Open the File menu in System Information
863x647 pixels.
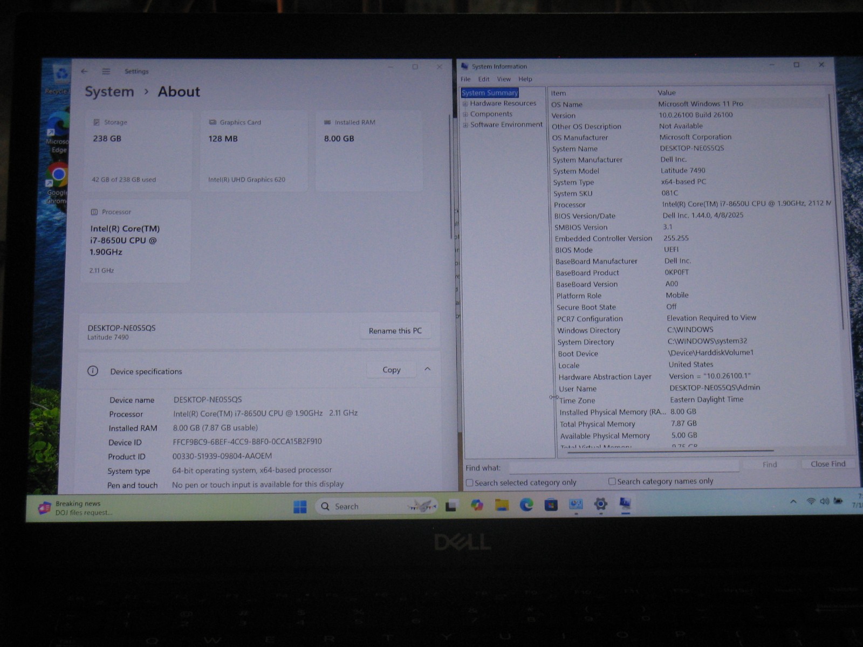tap(465, 79)
